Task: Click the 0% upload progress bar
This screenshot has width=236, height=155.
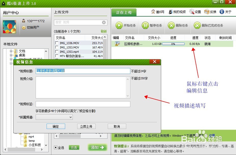Action: [173, 44]
